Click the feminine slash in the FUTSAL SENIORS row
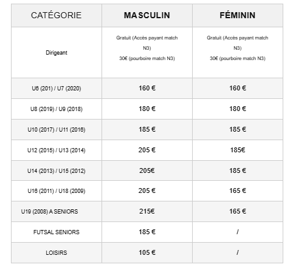The image size is (293, 270). click(x=238, y=232)
